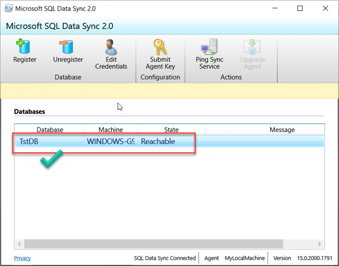Click the version number 15.0.2000.1791
339x266 pixels.
click(x=315, y=258)
